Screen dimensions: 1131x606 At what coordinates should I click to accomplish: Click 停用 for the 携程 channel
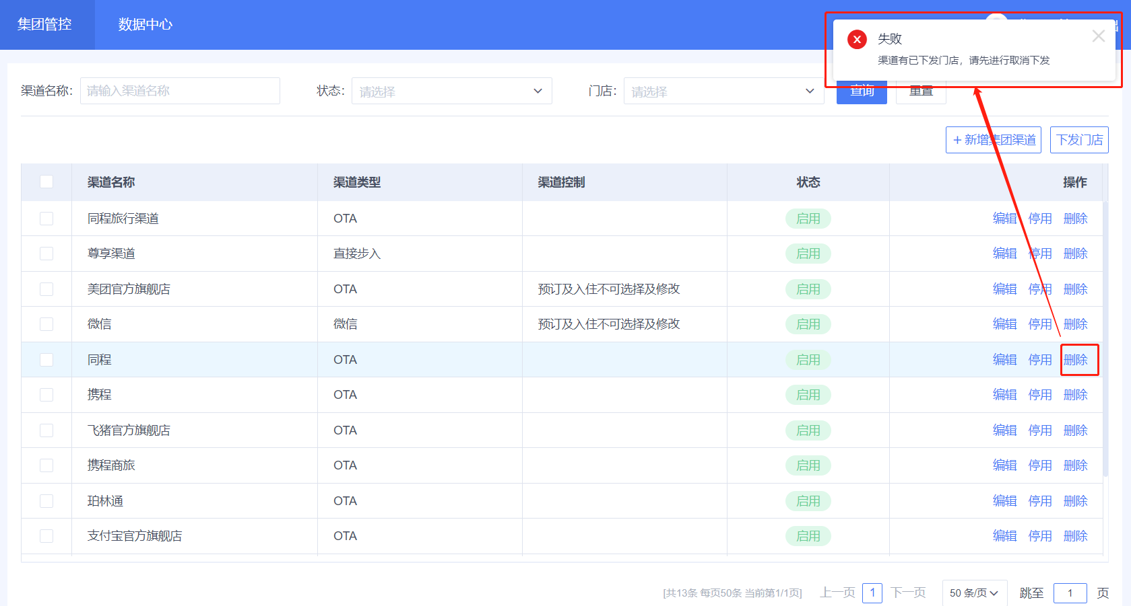pyautogui.click(x=1040, y=395)
